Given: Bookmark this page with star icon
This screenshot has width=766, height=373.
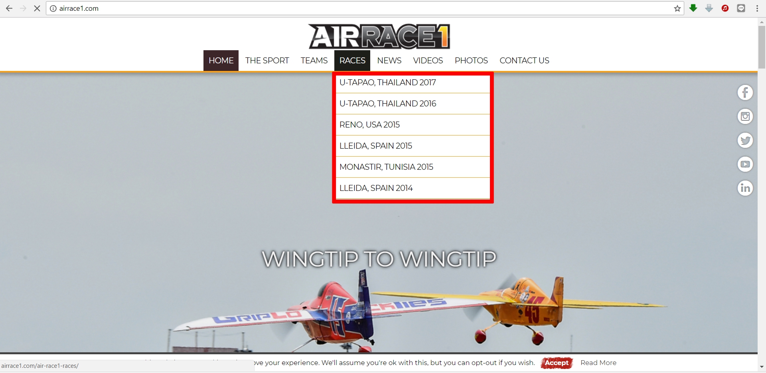Looking at the screenshot, I should [677, 8].
